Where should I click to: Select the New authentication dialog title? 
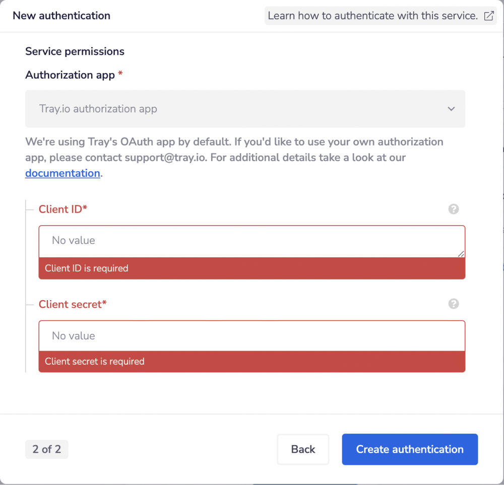(x=61, y=16)
